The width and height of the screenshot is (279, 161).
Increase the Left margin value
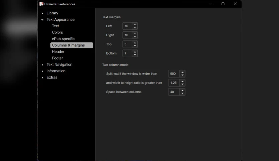tap(135, 25)
